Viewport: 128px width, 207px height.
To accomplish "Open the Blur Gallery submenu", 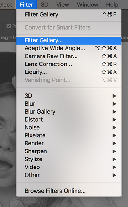I will click(68, 112).
